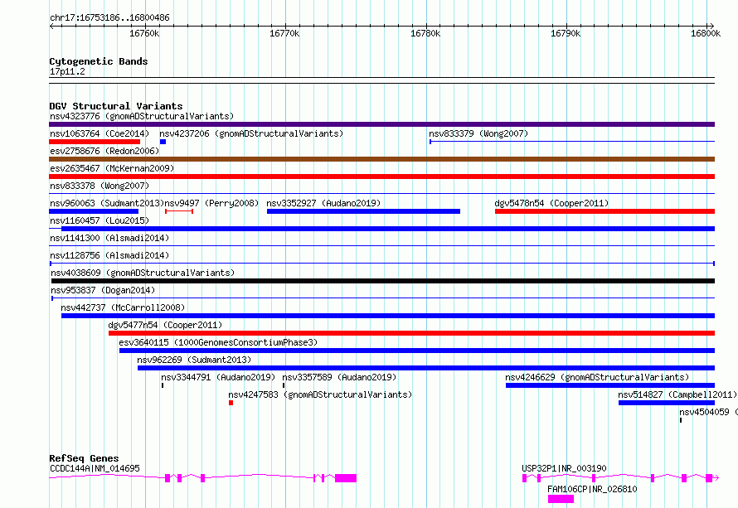Click the red dgv5478n54 variant bar

(604, 211)
